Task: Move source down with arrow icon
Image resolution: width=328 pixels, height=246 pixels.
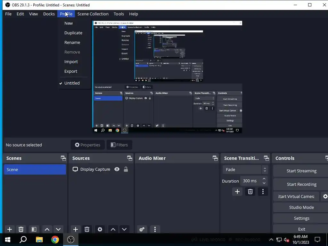Action: (x=124, y=229)
